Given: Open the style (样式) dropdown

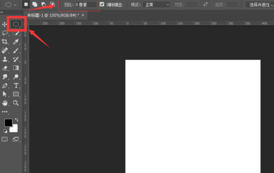Looking at the screenshot, I should (155, 5).
